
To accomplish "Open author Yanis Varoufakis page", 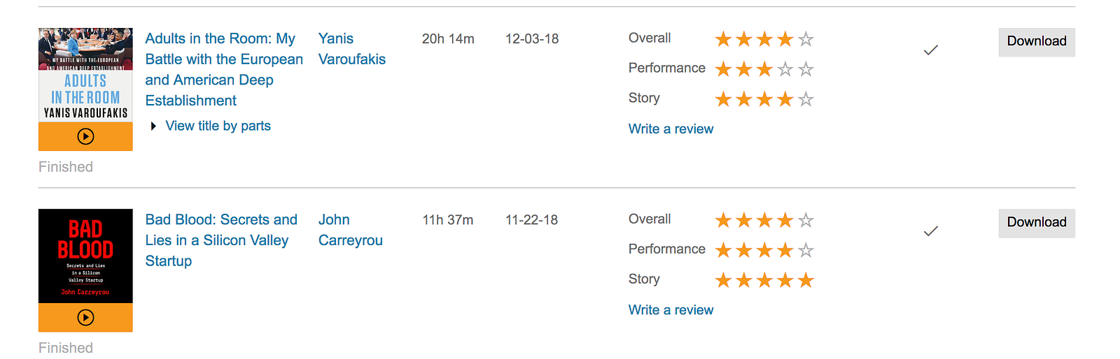I will point(352,49).
